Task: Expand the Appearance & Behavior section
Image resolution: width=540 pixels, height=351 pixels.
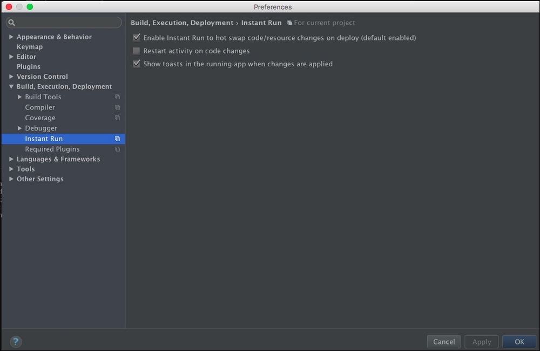Action: tap(11, 37)
